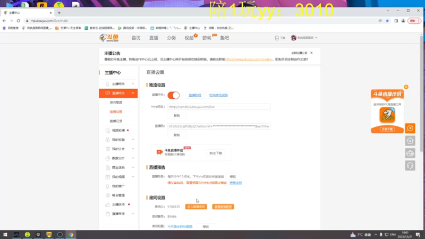Open the 视频 nav tab

189,38
